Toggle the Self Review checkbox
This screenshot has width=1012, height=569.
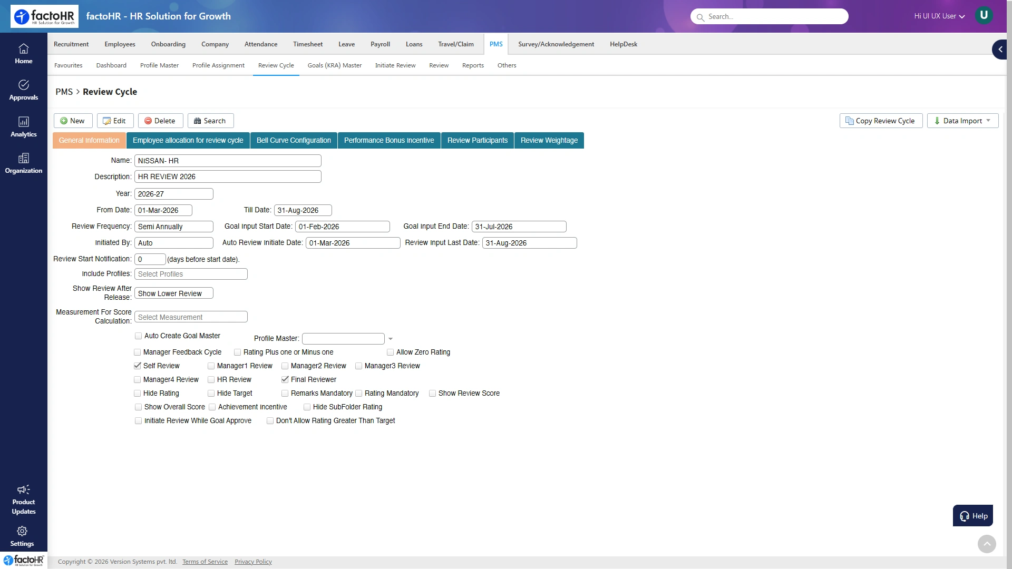click(x=138, y=366)
